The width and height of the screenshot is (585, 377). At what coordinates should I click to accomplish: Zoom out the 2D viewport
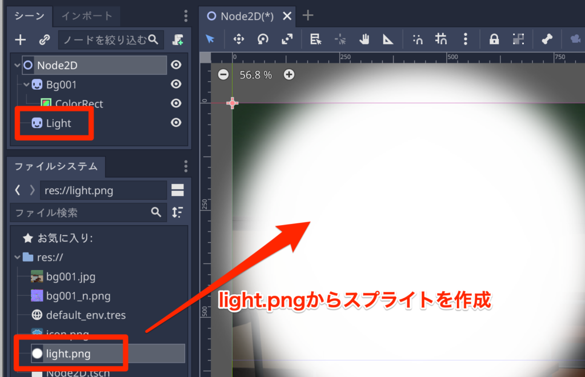223,75
